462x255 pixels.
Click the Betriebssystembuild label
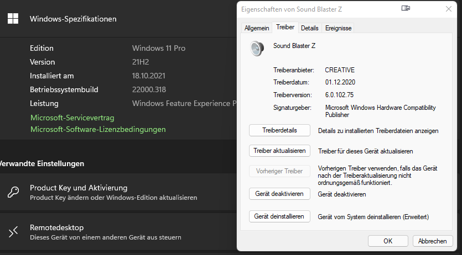click(64, 89)
